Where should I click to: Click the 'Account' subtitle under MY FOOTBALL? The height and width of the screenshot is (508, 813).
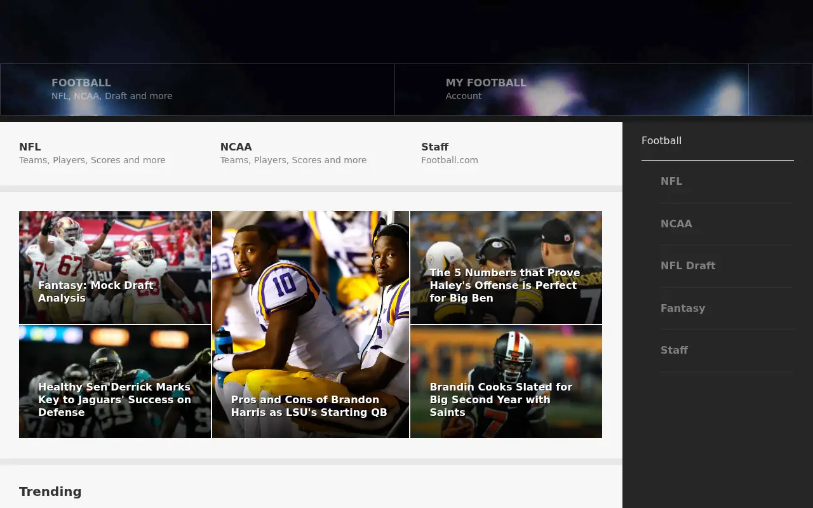coord(464,96)
